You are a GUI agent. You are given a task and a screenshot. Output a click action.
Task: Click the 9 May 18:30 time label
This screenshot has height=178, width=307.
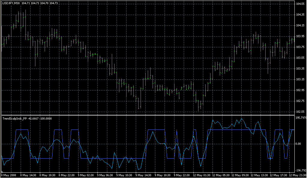pyautogui.click(x=162, y=175)
